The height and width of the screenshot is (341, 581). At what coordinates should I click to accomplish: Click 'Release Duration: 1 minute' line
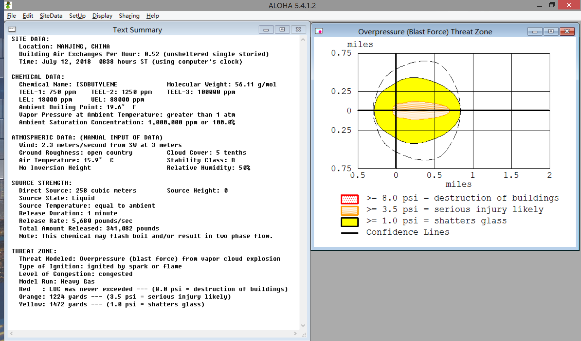point(68,213)
